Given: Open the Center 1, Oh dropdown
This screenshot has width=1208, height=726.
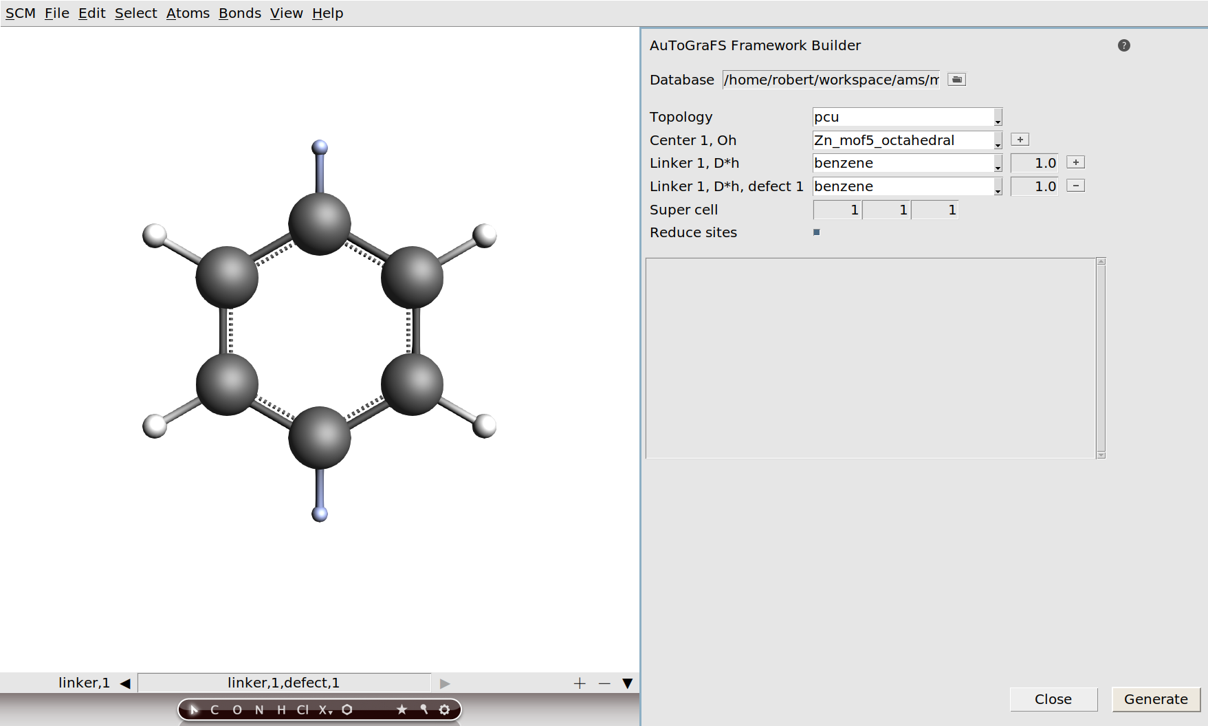Looking at the screenshot, I should 998,140.
